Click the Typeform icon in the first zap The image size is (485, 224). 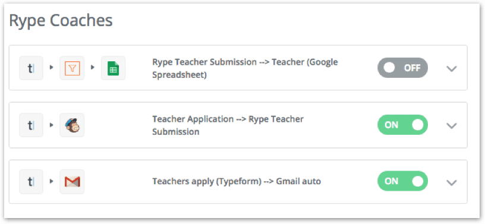click(x=32, y=68)
